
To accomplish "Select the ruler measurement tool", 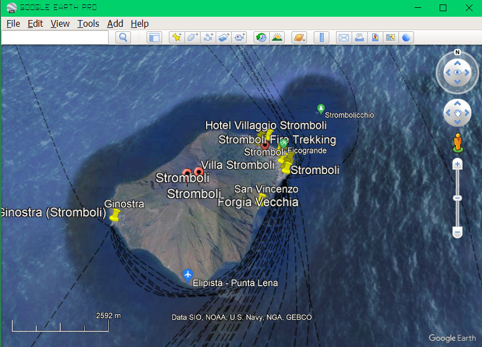I will click(x=321, y=37).
